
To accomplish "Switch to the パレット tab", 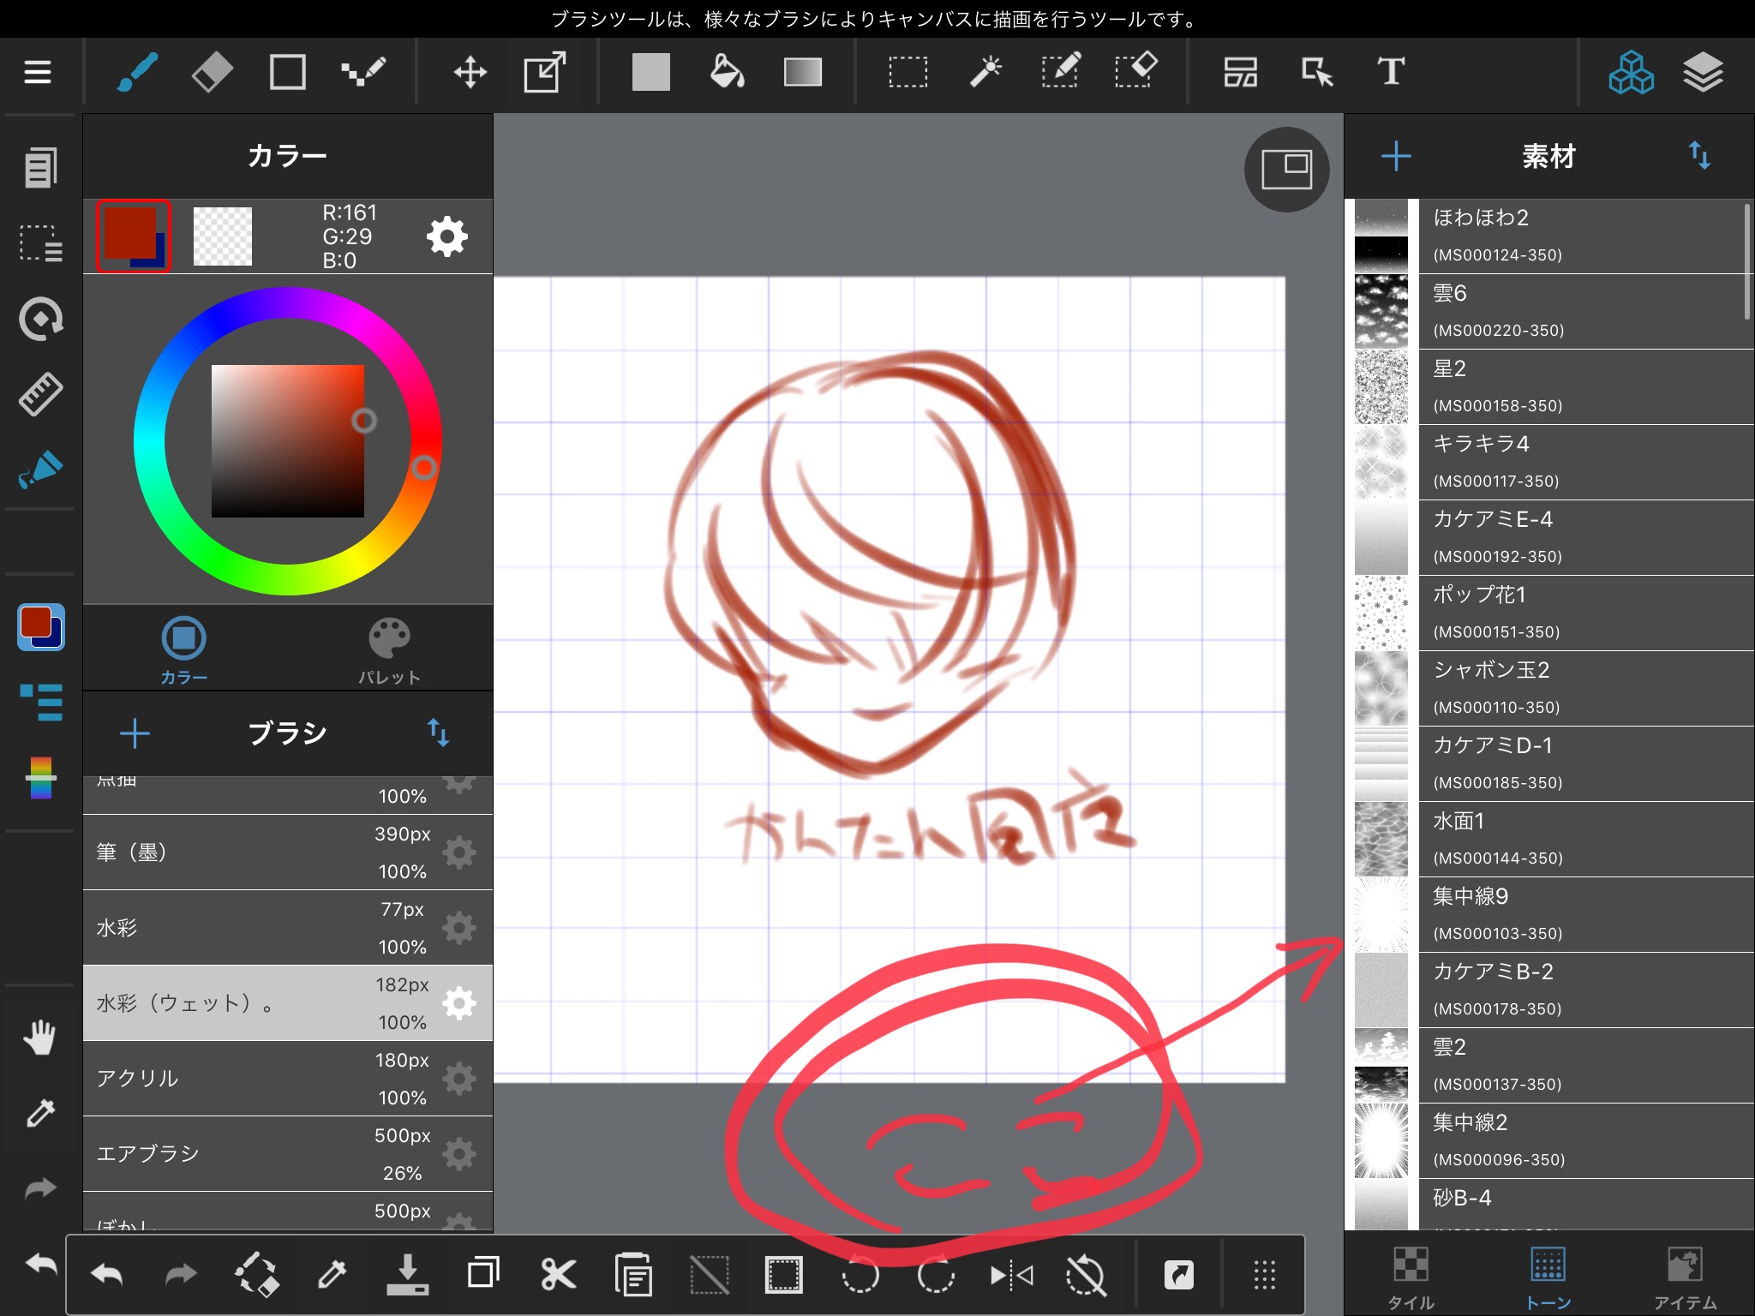I will pos(389,651).
